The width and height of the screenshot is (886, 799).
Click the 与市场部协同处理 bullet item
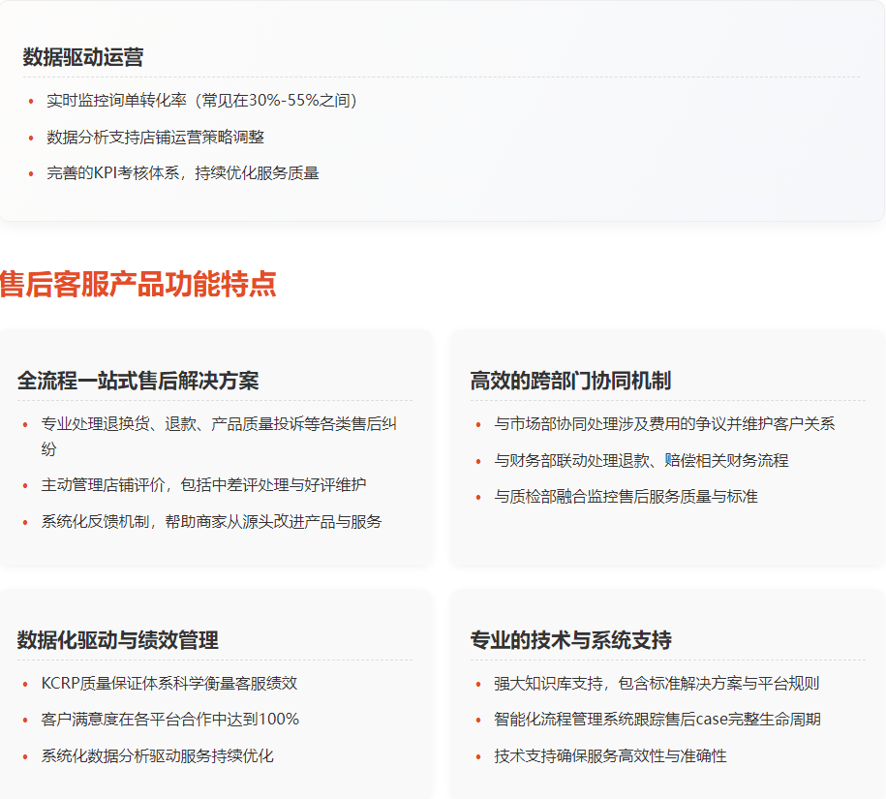[x=664, y=424]
